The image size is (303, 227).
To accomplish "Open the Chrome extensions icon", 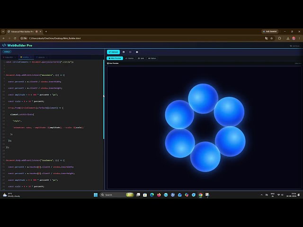I will coord(279,38).
